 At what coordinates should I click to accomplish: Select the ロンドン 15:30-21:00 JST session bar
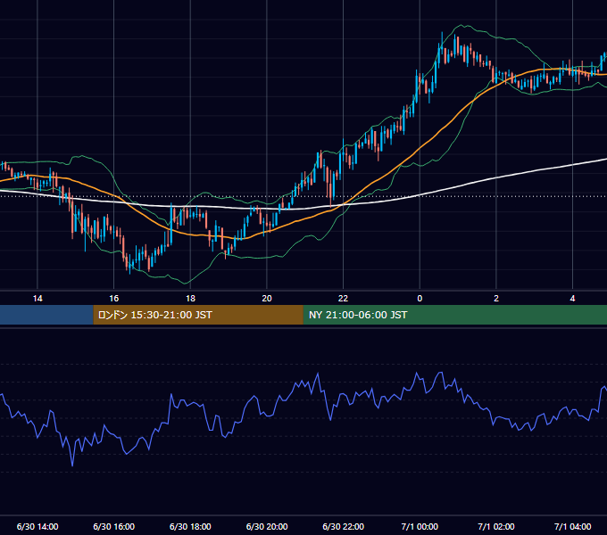(198, 315)
